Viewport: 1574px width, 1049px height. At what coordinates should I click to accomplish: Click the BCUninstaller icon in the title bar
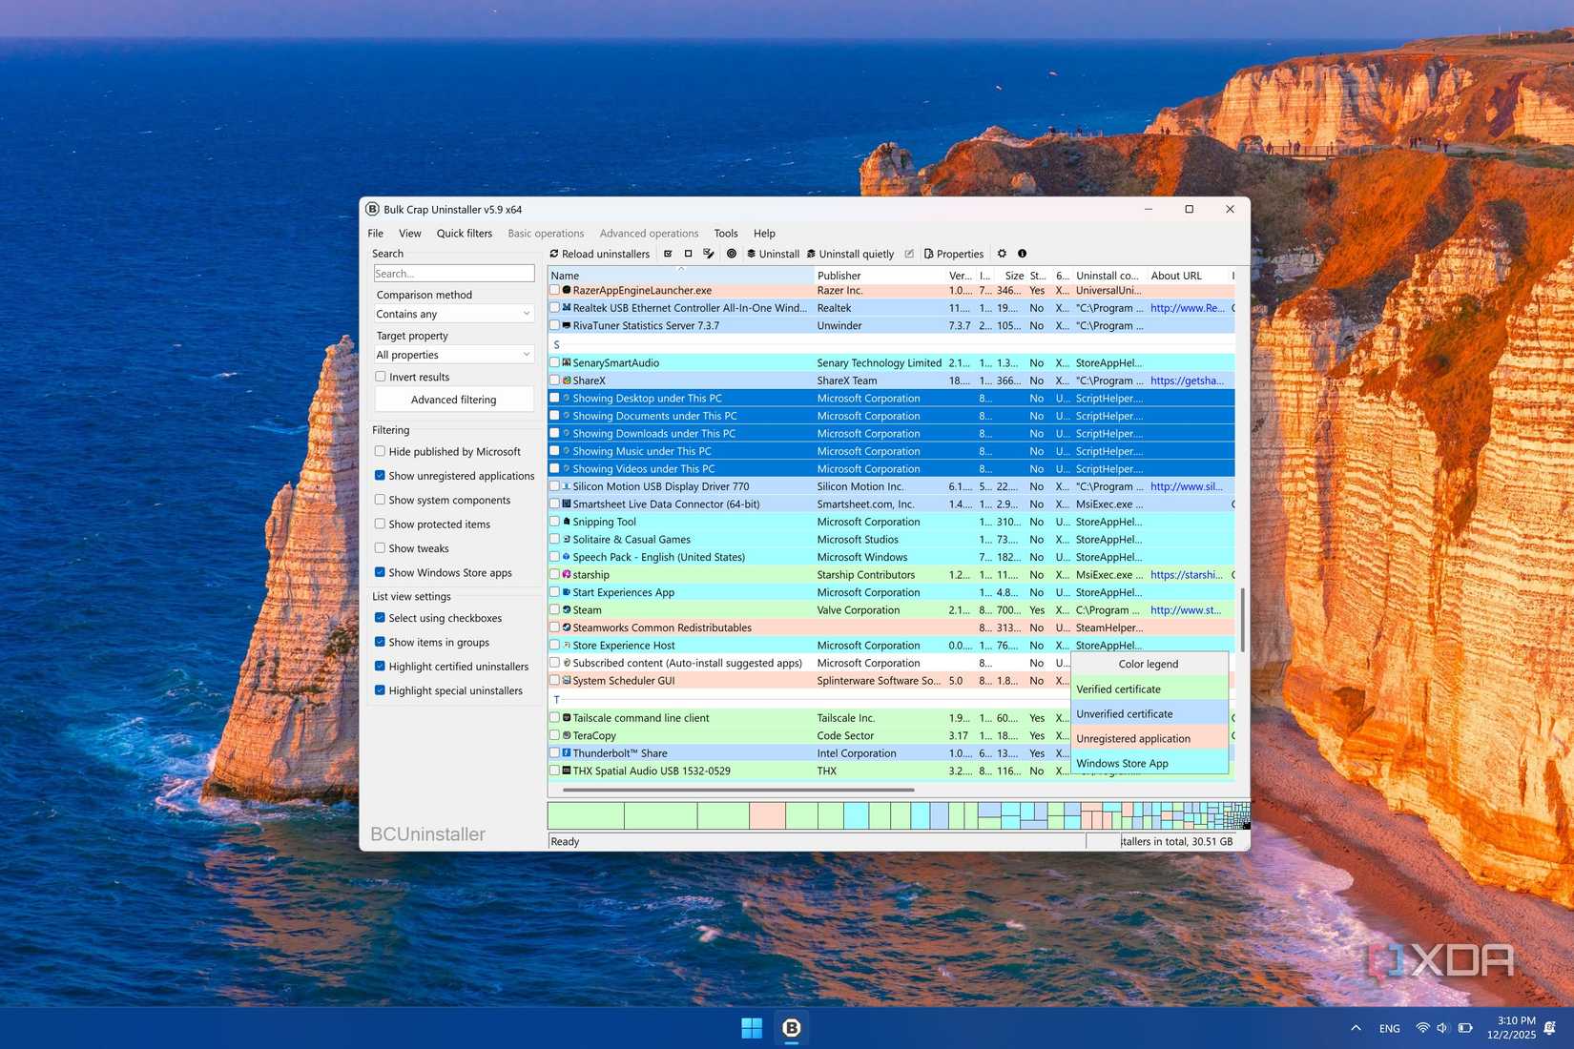[x=372, y=209]
